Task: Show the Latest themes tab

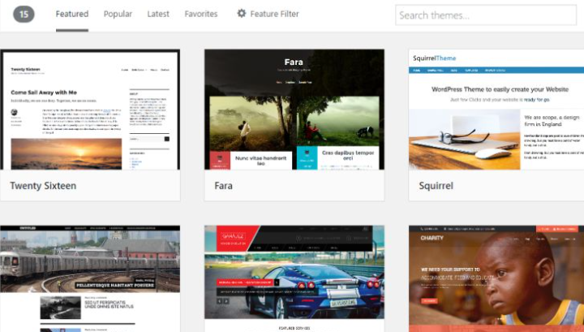Action: (159, 14)
